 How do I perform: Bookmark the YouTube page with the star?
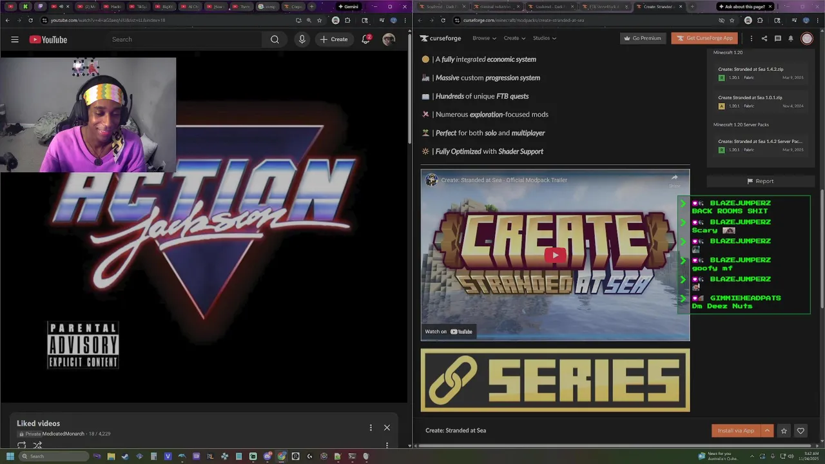click(319, 20)
